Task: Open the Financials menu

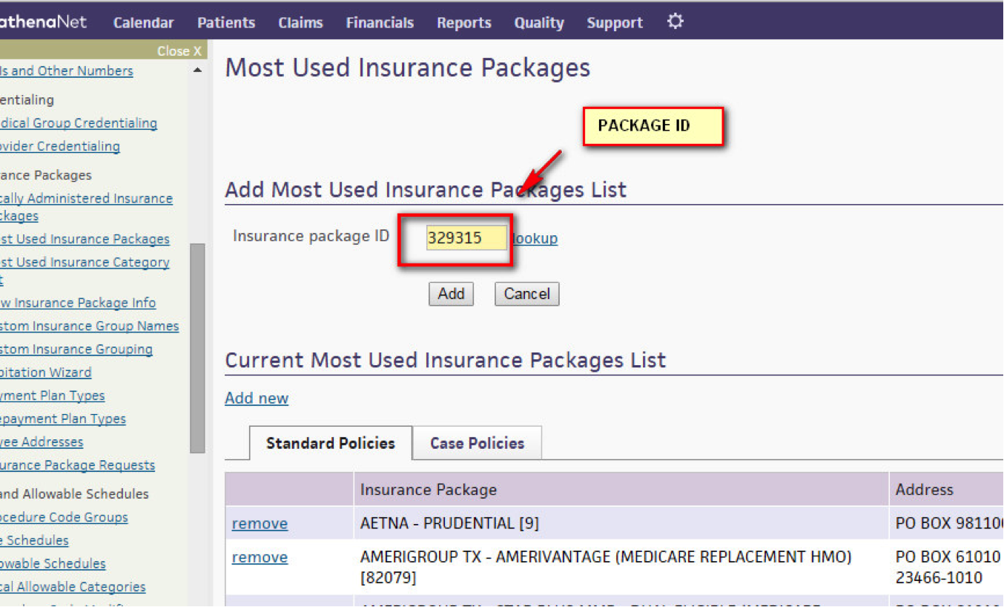Action: pyautogui.click(x=380, y=23)
